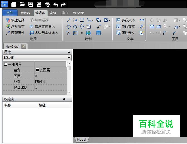The height and width of the screenshot is (144, 187).
Task: Click the 名称 column header
Action: click(x=20, y=105)
